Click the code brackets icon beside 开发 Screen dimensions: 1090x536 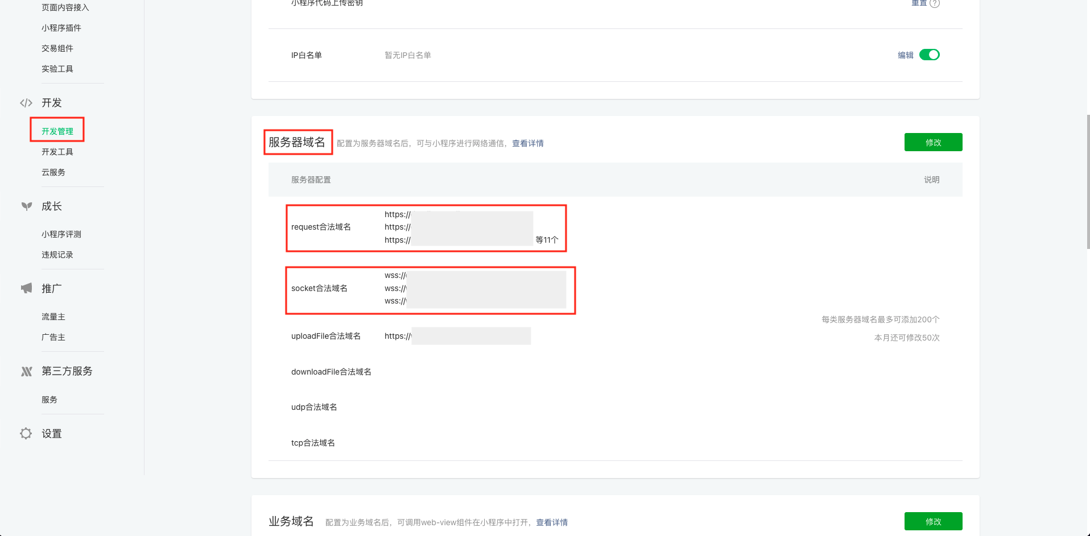click(x=26, y=103)
